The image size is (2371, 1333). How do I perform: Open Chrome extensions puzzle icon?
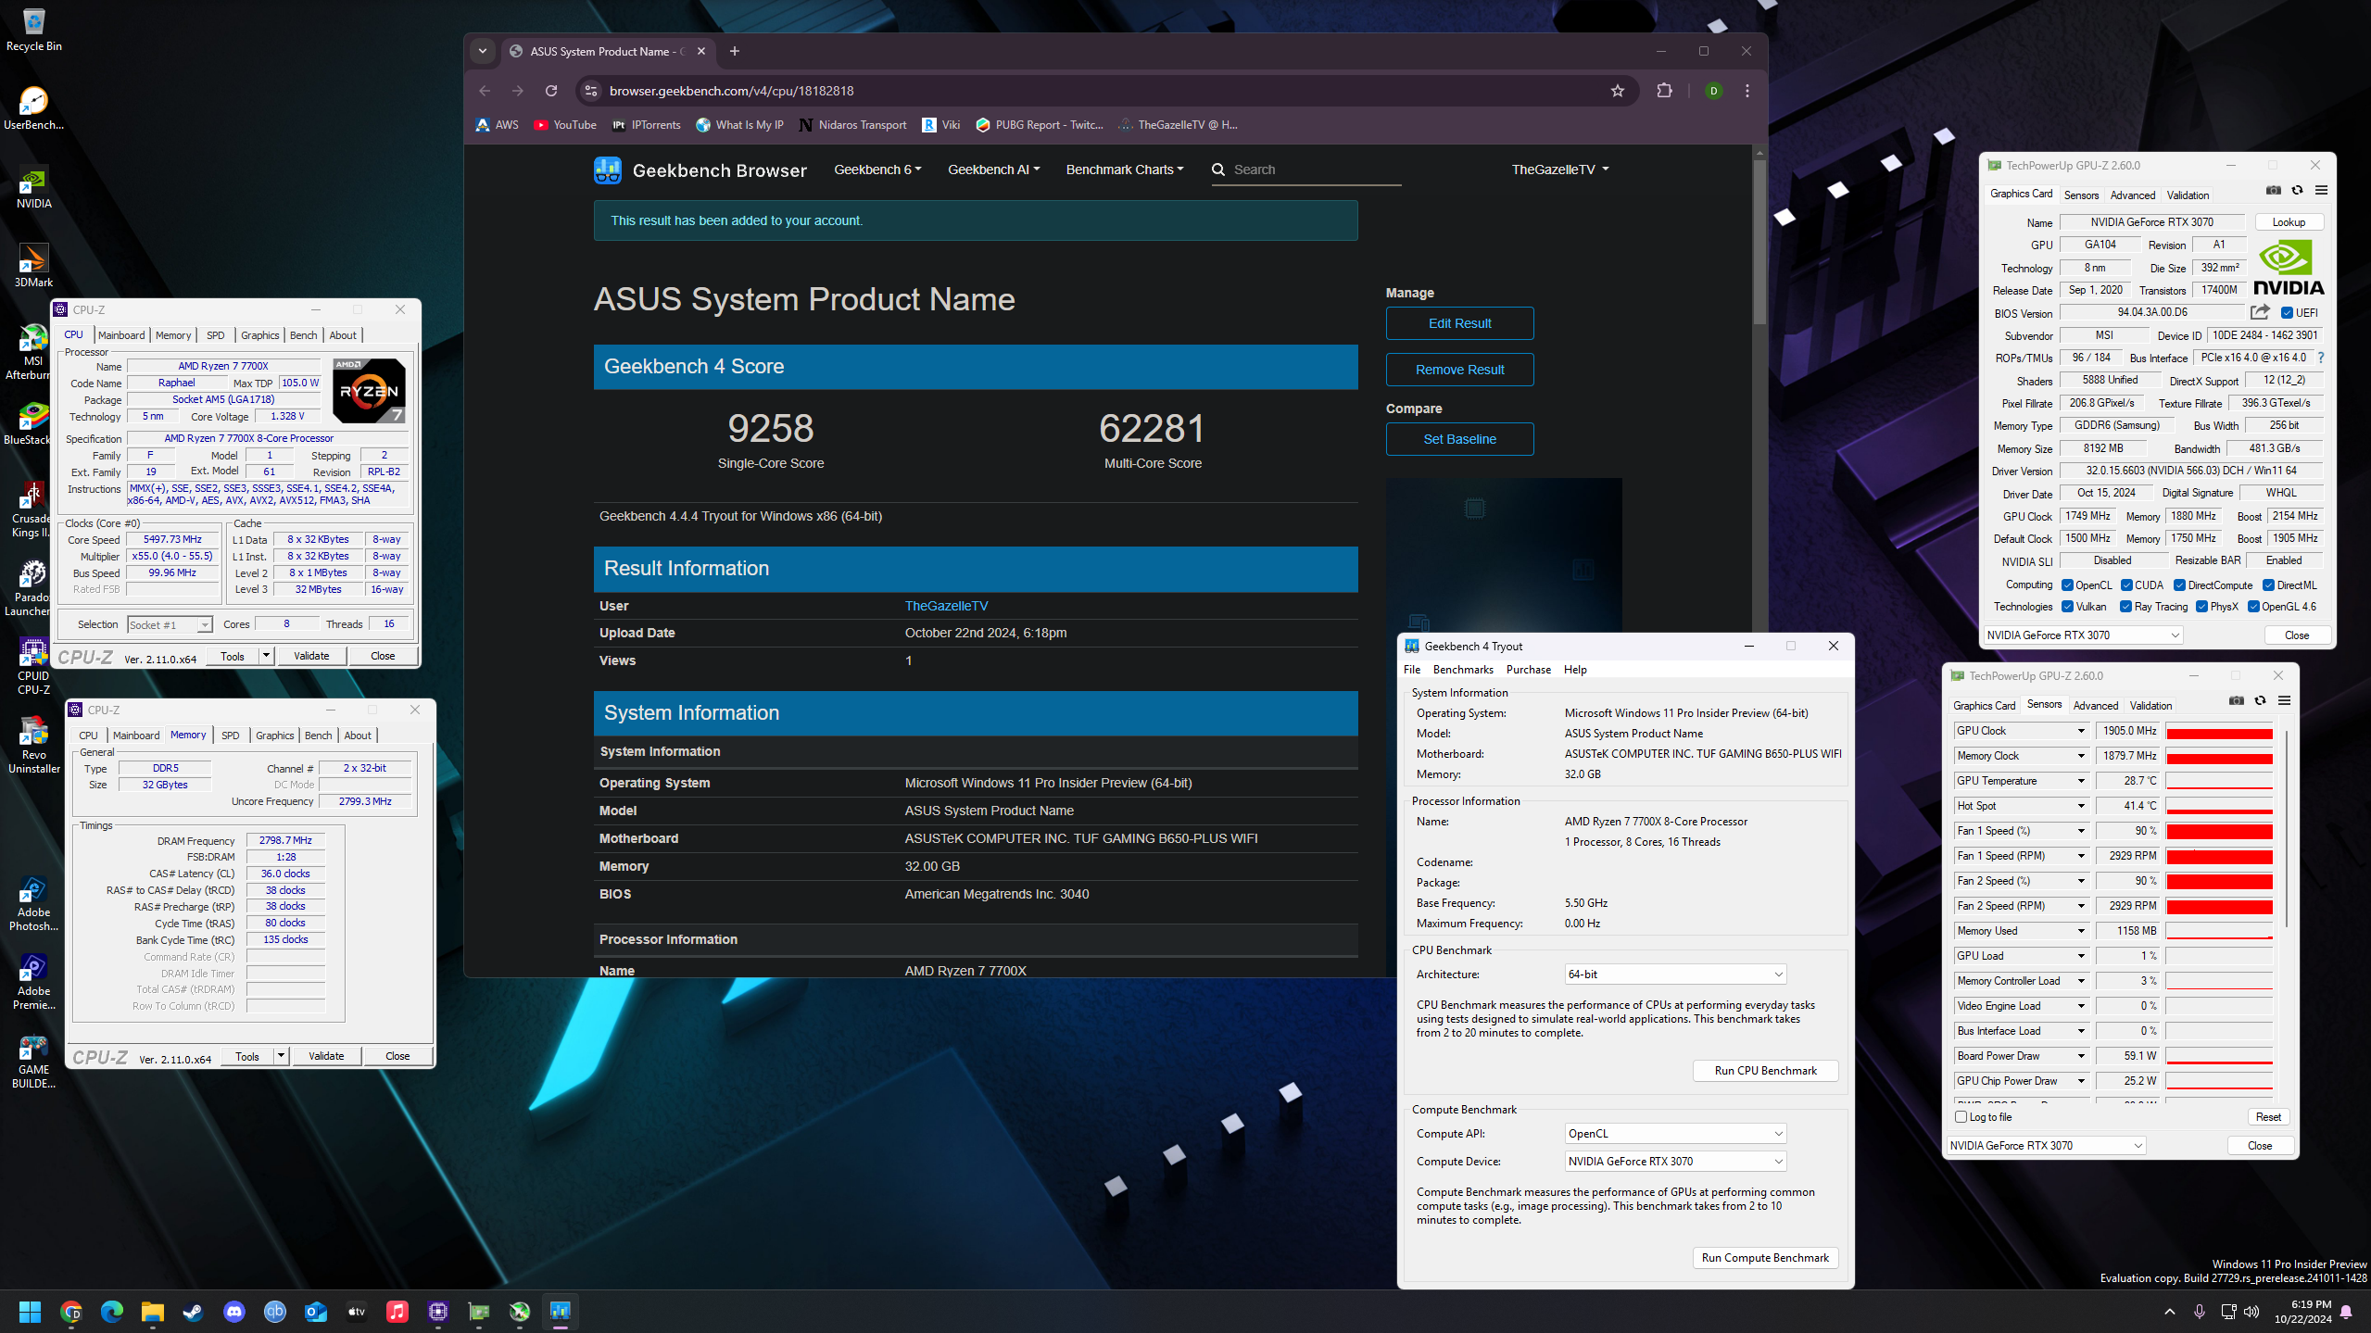click(1664, 91)
